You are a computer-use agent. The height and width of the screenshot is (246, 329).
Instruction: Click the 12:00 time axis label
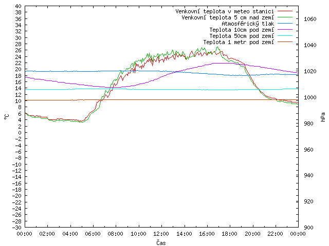(x=161, y=234)
